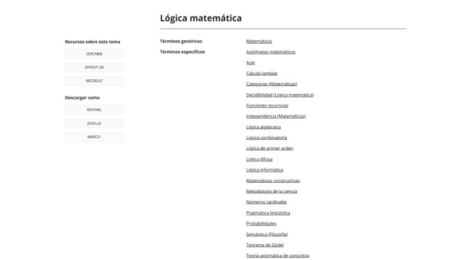
Task: Download the record as JSON-LD
Action: pos(94,123)
